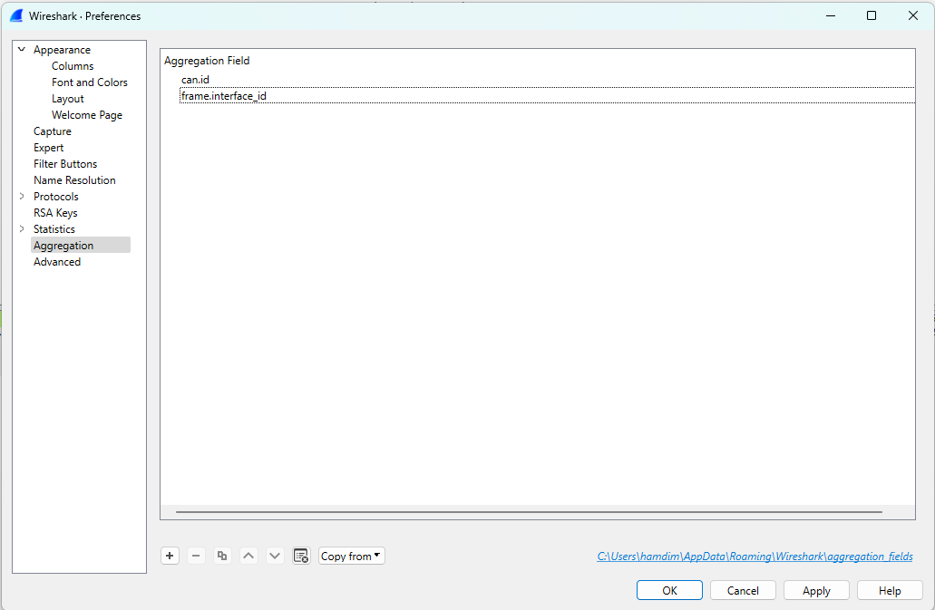Click the Aggregation Field column header

[207, 60]
